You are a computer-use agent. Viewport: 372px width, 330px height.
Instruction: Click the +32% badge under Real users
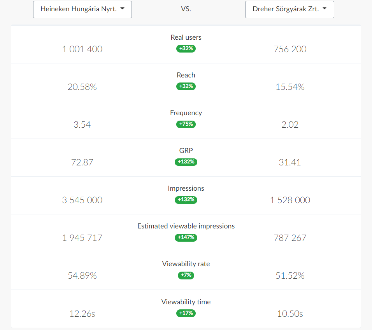coord(186,49)
